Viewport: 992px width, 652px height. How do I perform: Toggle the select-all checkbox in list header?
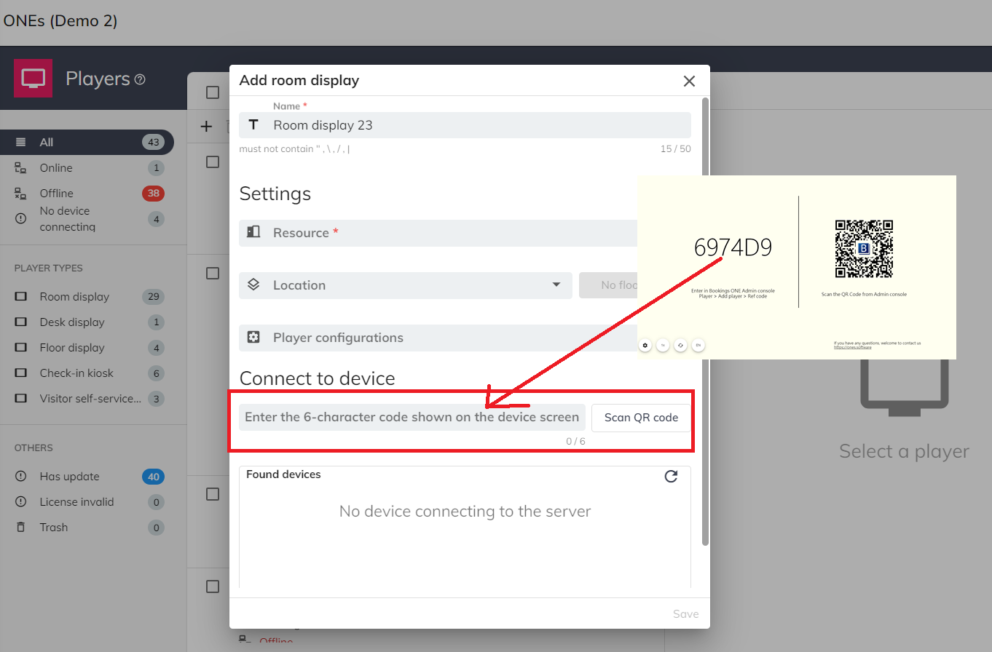tap(213, 92)
